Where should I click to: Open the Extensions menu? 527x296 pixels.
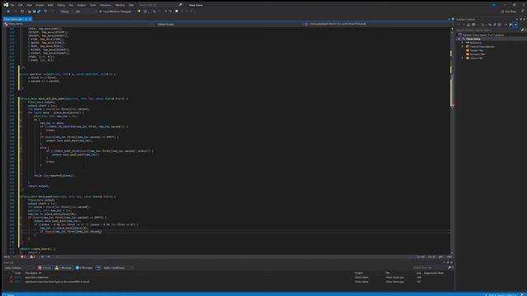tap(105, 5)
